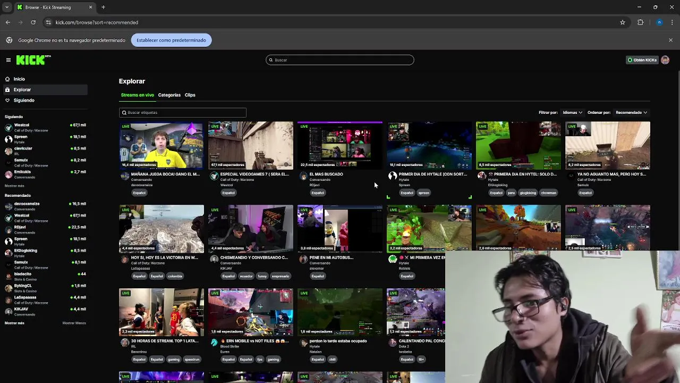Bookmark this page with the star icon
The image size is (680, 383).
coord(623,22)
